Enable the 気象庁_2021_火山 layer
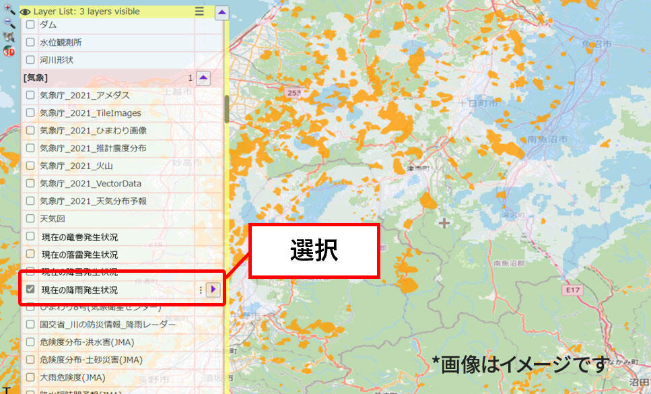The width and height of the screenshot is (651, 394). point(30,166)
